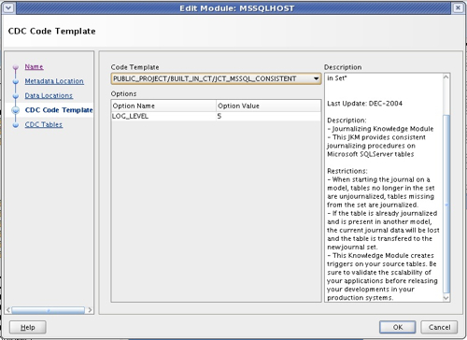The image size is (467, 340).
Task: Dismiss dialog with Cancel button
Action: 439,327
